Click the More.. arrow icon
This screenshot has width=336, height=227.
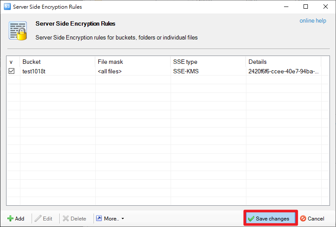pos(99,218)
